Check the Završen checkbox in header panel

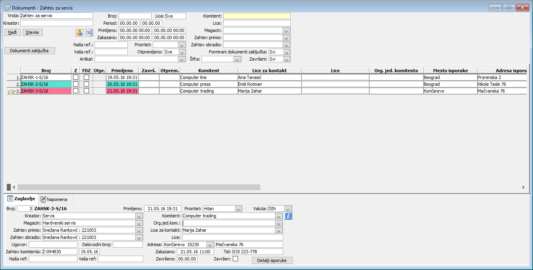pos(236,259)
